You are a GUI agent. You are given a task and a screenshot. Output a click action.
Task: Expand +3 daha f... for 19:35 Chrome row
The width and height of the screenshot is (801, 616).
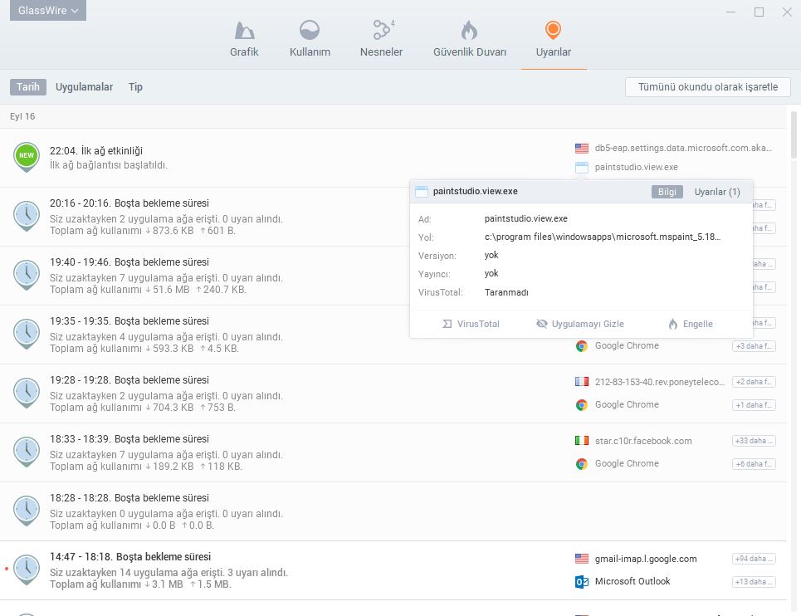(754, 346)
